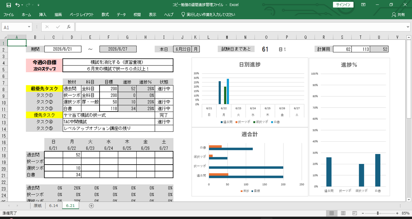Select the TAC中間模試 cell

[x=109, y=122]
